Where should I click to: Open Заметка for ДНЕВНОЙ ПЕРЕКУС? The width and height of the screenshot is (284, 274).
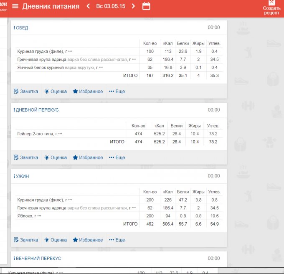pyautogui.click(x=26, y=157)
